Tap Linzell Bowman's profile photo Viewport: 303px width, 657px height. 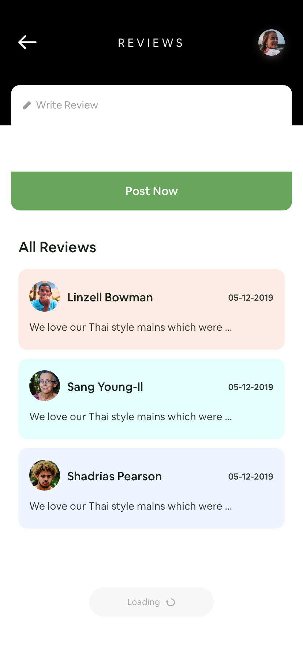click(45, 296)
